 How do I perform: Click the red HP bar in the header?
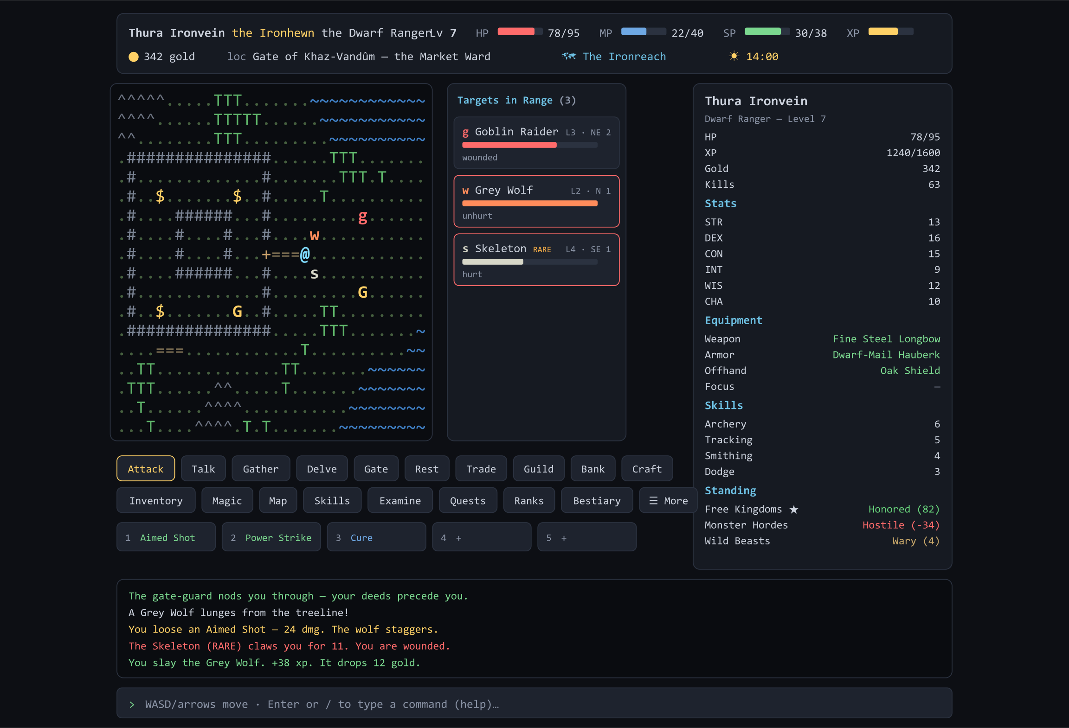(520, 32)
